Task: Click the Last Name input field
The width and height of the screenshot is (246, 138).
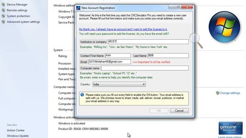Action: click(168, 56)
